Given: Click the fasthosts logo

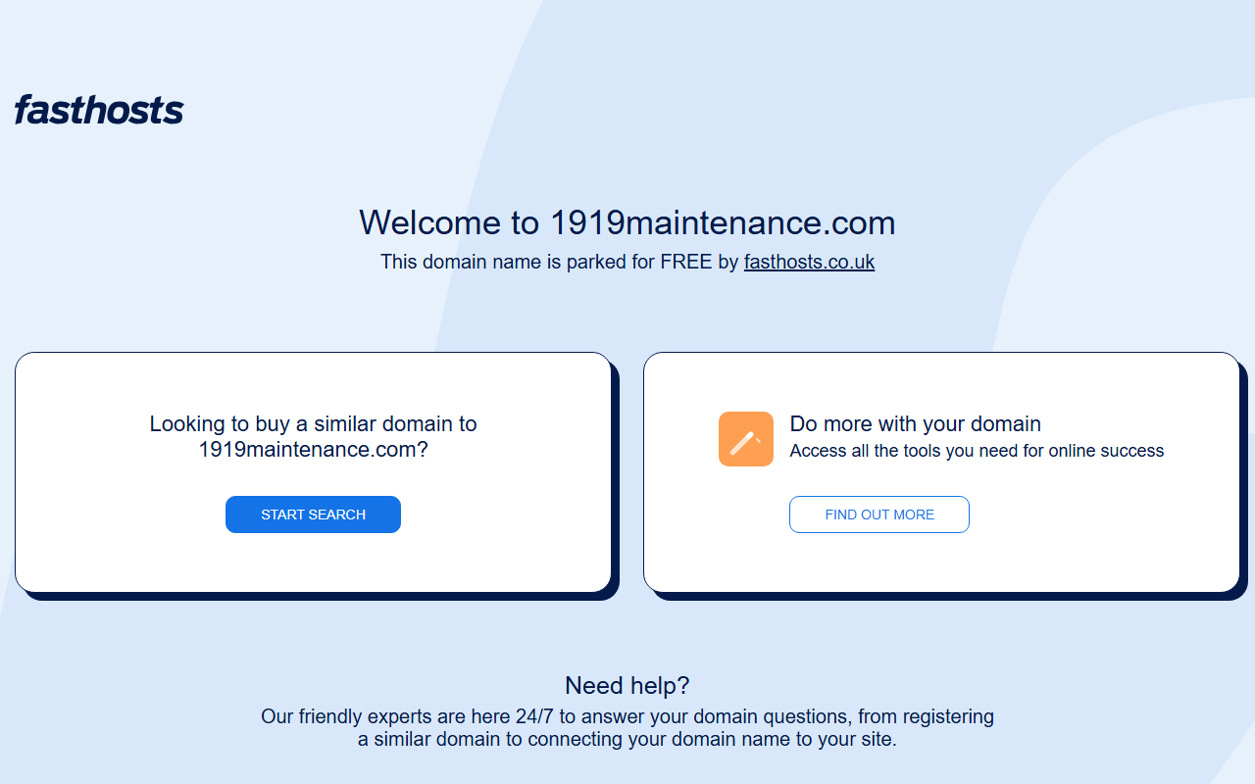Looking at the screenshot, I should [x=99, y=109].
